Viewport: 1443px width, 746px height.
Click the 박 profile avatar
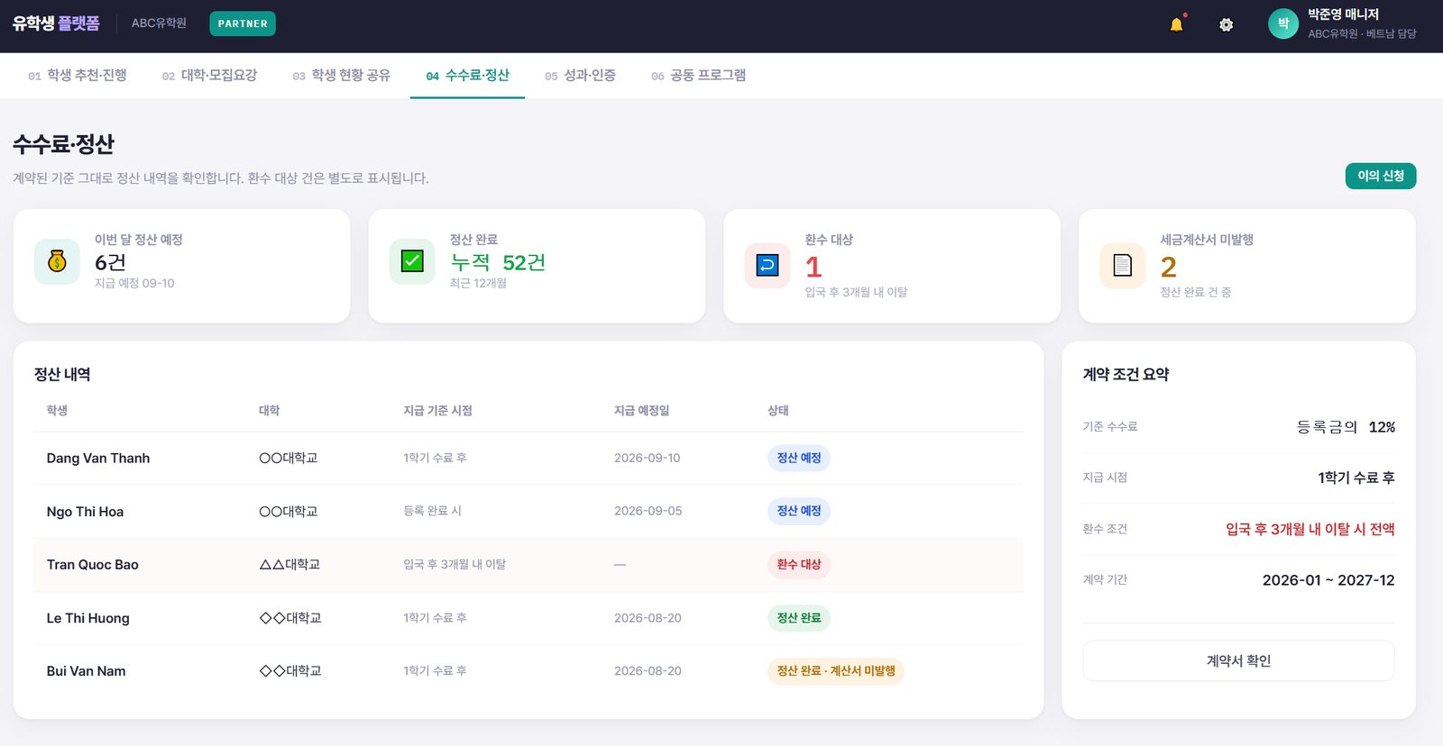coord(1282,23)
